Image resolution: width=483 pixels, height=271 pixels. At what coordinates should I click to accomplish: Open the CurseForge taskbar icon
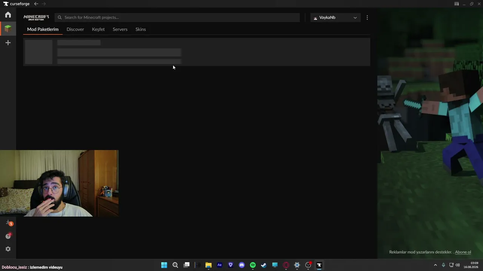coord(319,265)
